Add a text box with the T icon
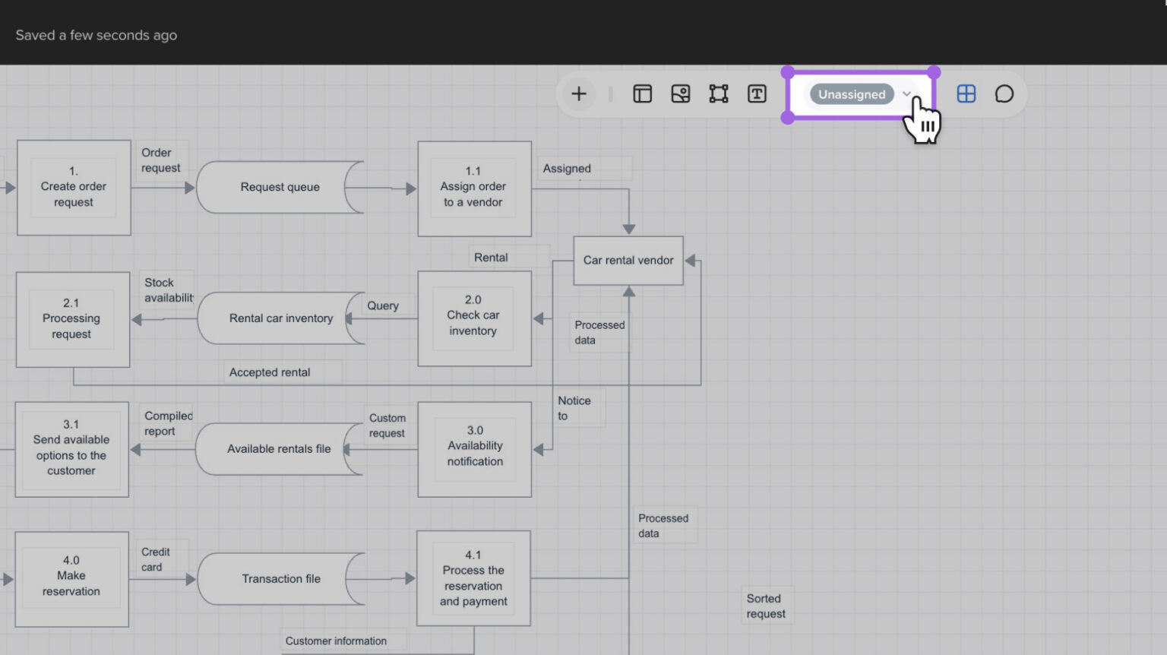 [x=757, y=93]
